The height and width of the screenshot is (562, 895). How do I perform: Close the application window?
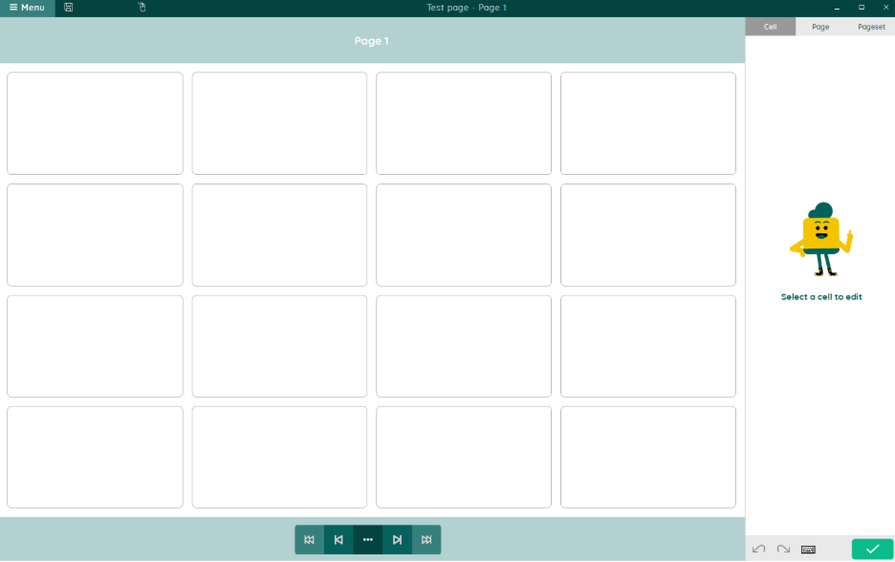(885, 8)
